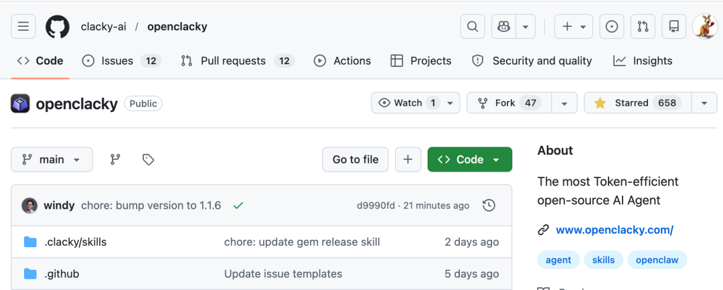Go to GitHub homepage via Octocat logo
This screenshot has width=723, height=290.
point(57,27)
